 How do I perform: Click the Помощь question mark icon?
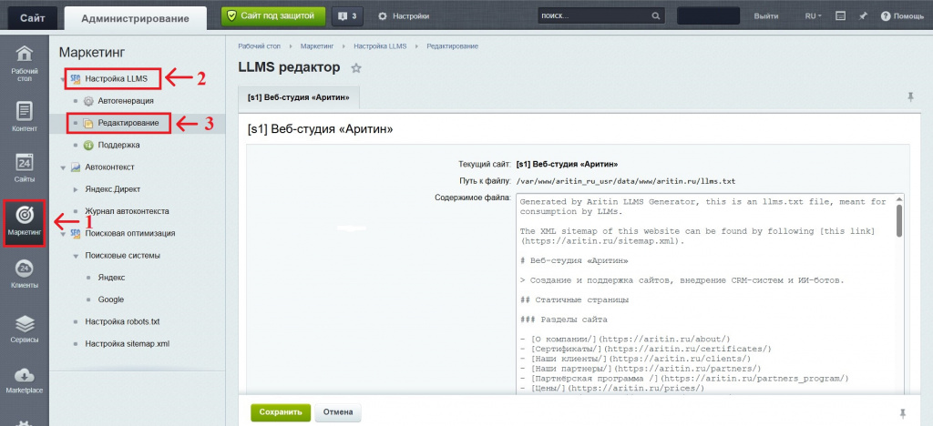(x=886, y=16)
